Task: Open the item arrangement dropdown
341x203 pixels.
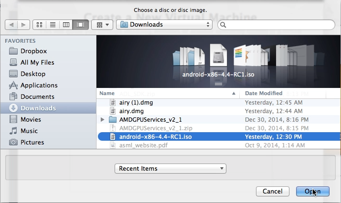Action: [x=102, y=25]
